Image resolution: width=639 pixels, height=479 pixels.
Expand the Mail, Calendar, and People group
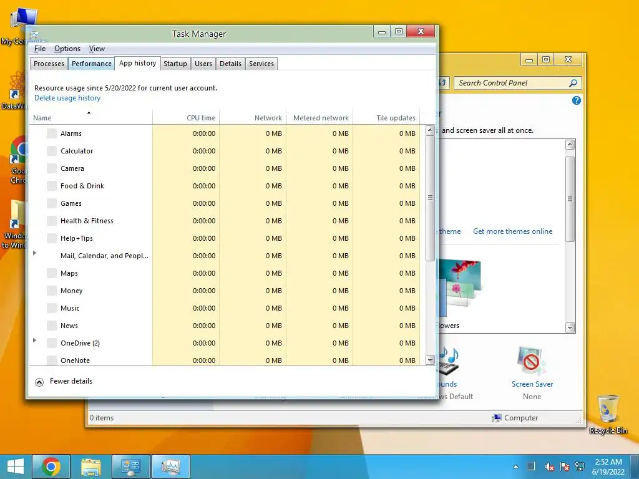click(35, 253)
